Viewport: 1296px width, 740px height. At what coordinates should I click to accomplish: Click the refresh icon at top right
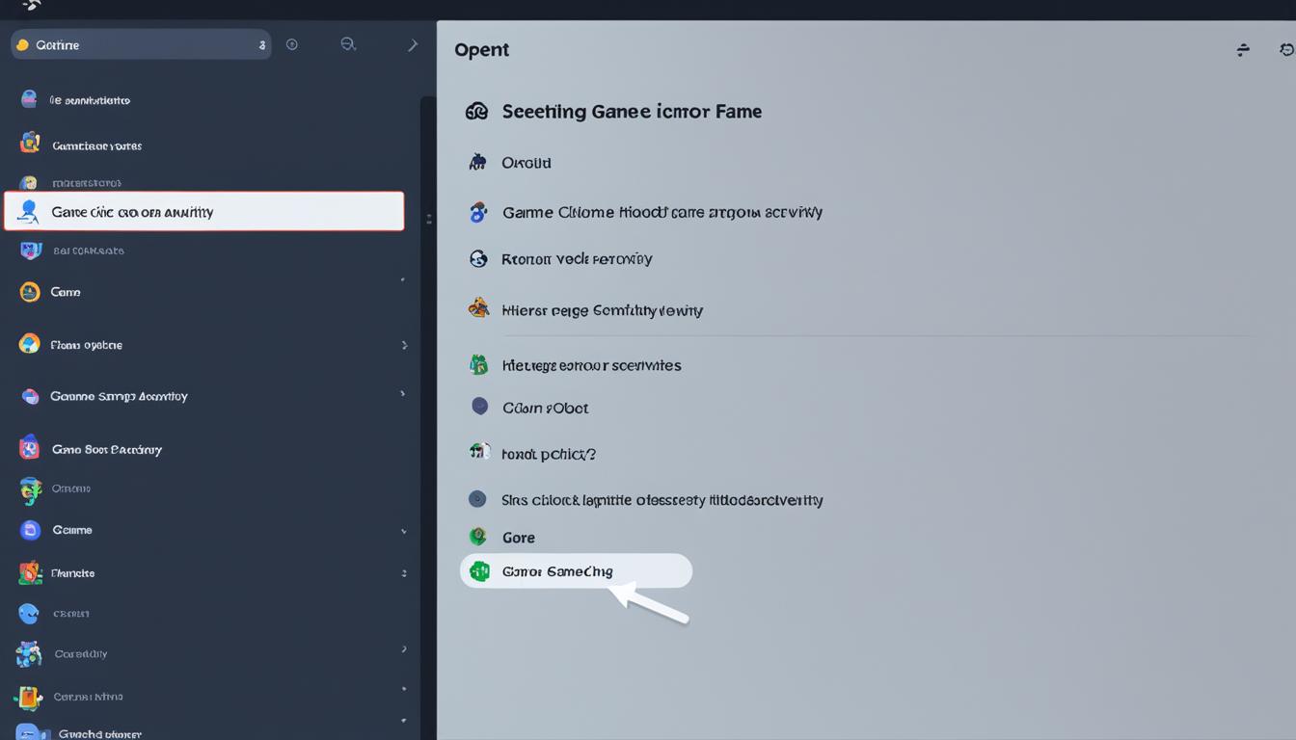pyautogui.click(x=1286, y=49)
